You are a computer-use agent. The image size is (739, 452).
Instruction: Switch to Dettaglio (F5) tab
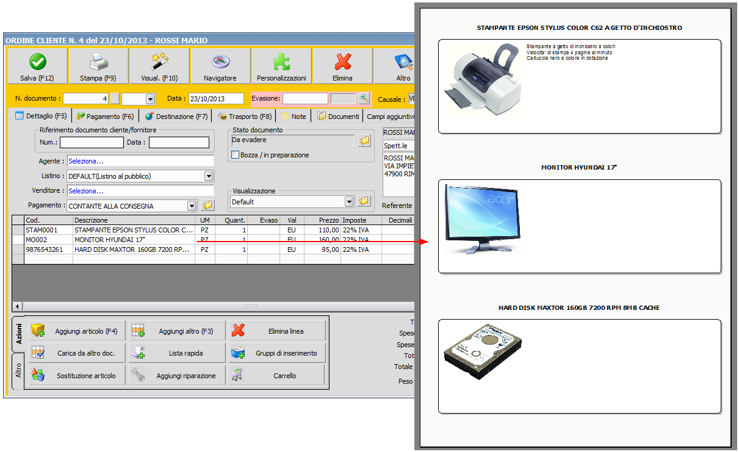coord(41,116)
